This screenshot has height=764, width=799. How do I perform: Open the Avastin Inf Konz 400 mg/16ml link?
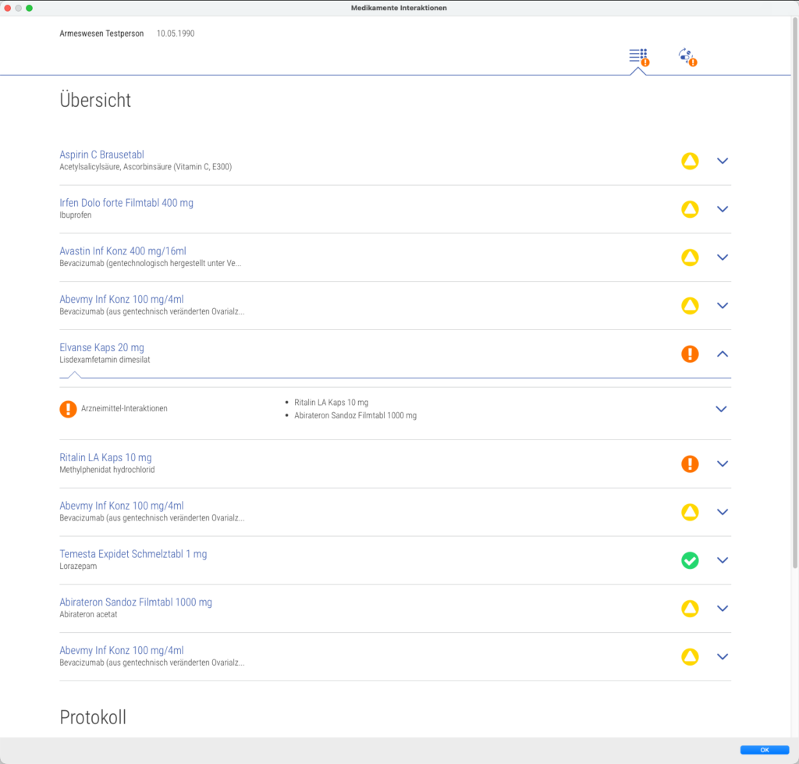click(123, 251)
